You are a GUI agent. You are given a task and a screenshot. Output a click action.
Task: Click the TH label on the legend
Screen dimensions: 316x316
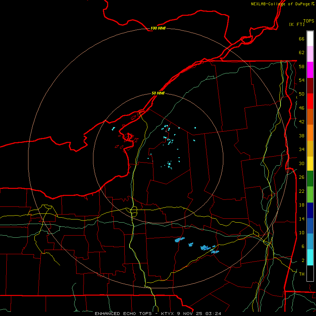[x=302, y=274]
